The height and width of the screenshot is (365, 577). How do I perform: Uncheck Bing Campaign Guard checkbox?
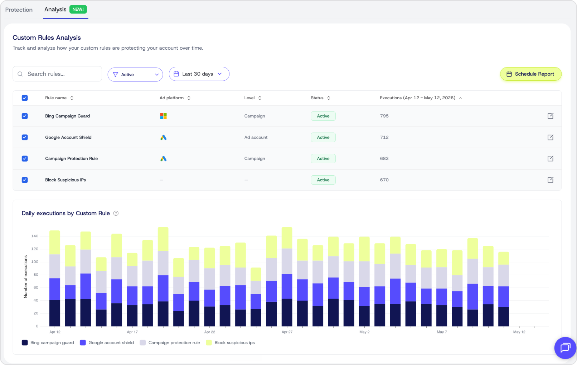[x=25, y=116]
